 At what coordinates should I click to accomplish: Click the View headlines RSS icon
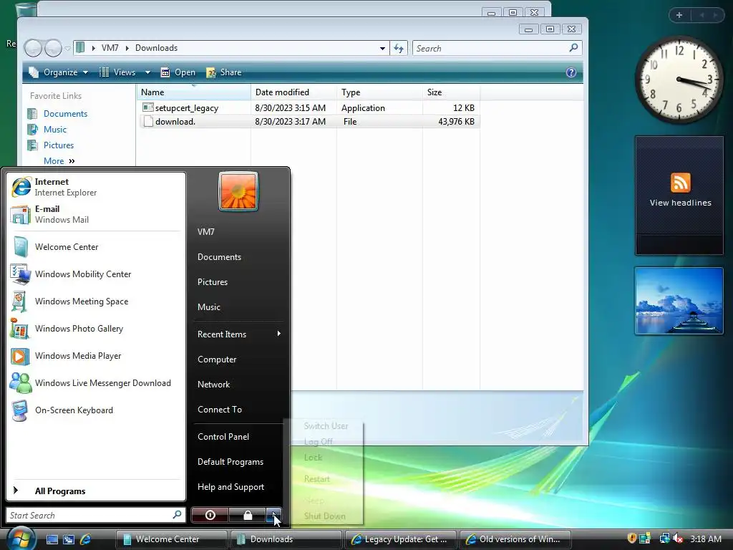click(x=680, y=183)
